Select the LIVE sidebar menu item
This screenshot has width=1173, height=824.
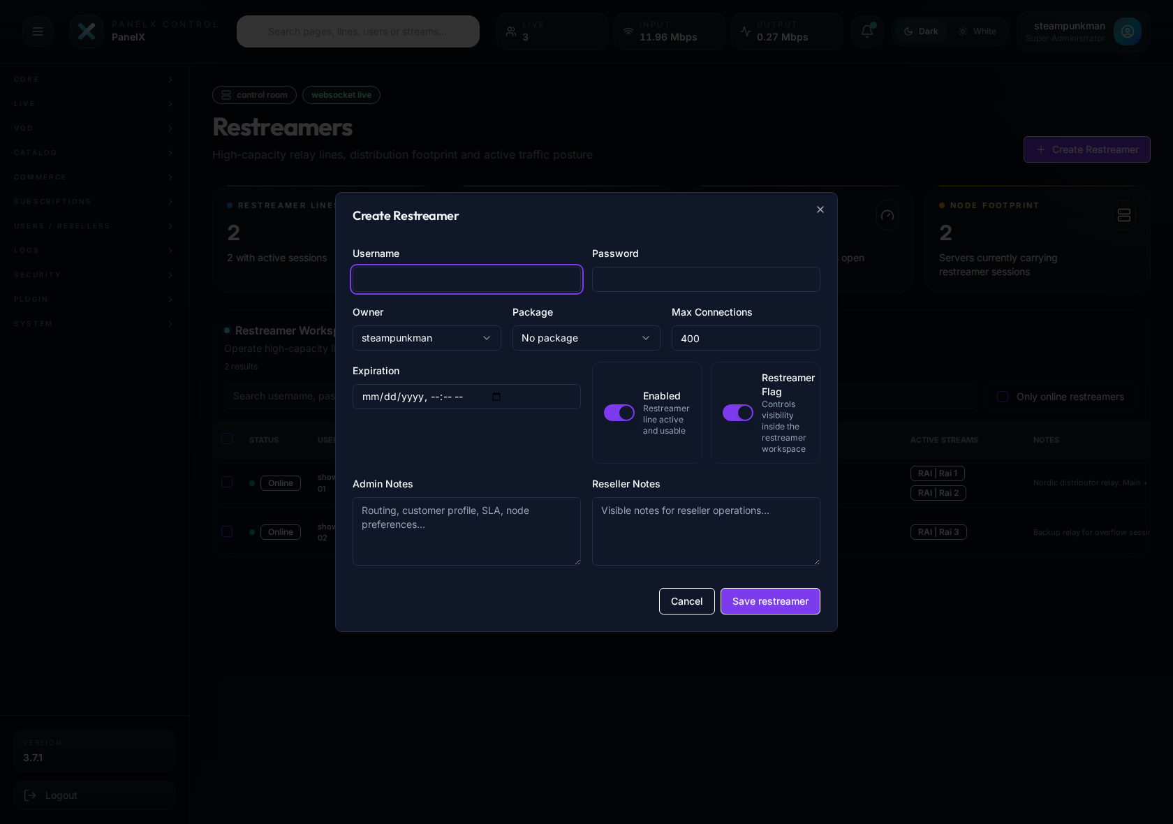click(x=94, y=103)
